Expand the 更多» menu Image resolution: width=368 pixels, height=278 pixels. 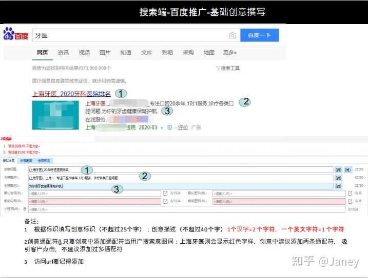coord(230,52)
